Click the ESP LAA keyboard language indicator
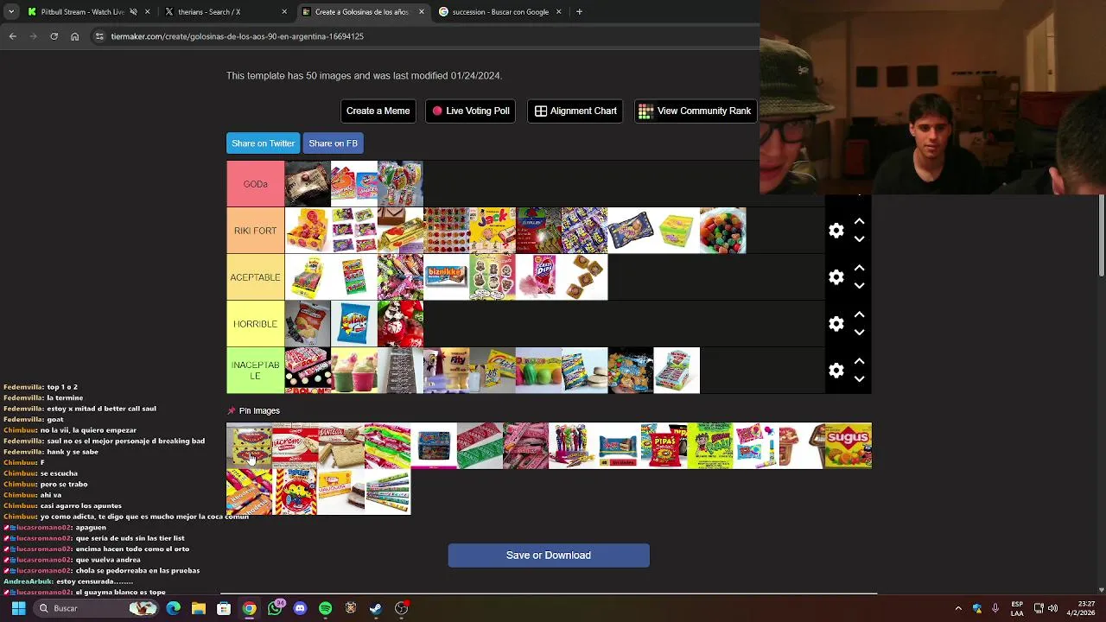Image resolution: width=1106 pixels, height=622 pixels. coord(1017,608)
